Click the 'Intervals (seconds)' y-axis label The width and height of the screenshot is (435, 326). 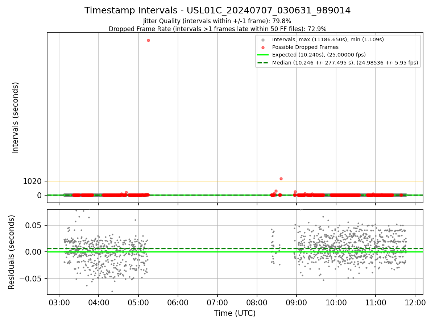coord(15,118)
